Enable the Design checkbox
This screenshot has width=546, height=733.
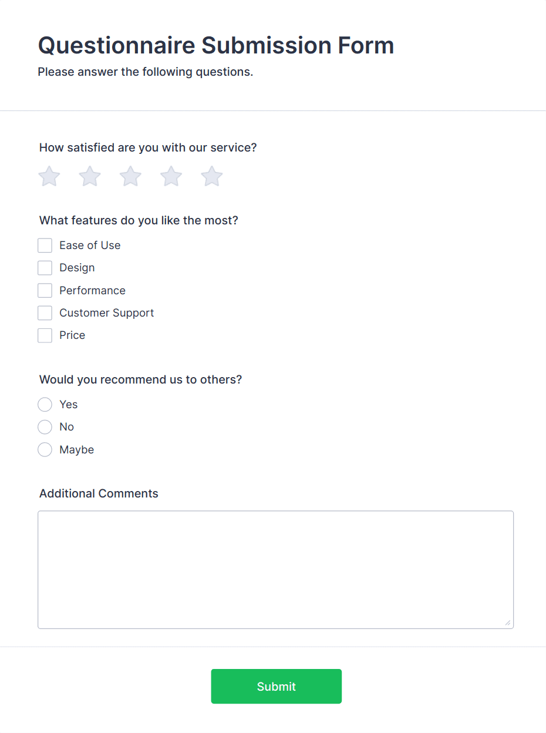click(45, 267)
